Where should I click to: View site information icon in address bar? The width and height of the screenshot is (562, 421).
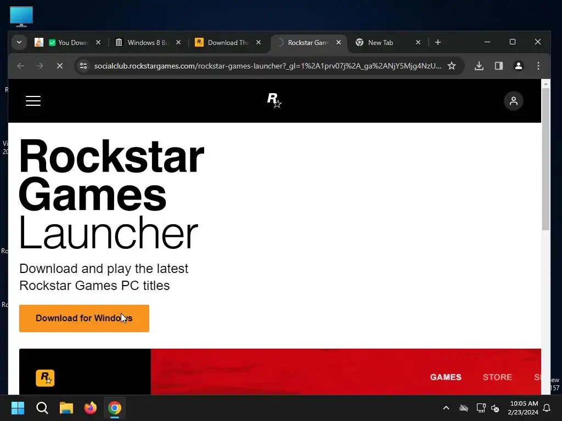[x=83, y=66]
